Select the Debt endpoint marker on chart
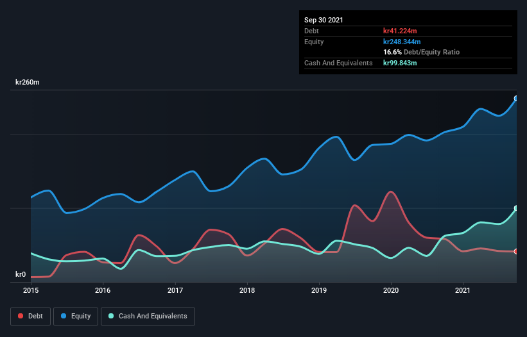527x337 pixels. point(516,252)
